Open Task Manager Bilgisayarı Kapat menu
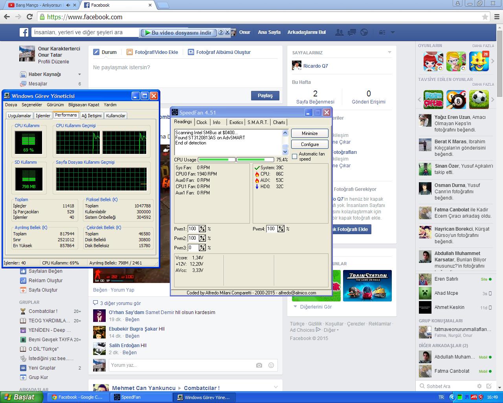 pos(84,105)
